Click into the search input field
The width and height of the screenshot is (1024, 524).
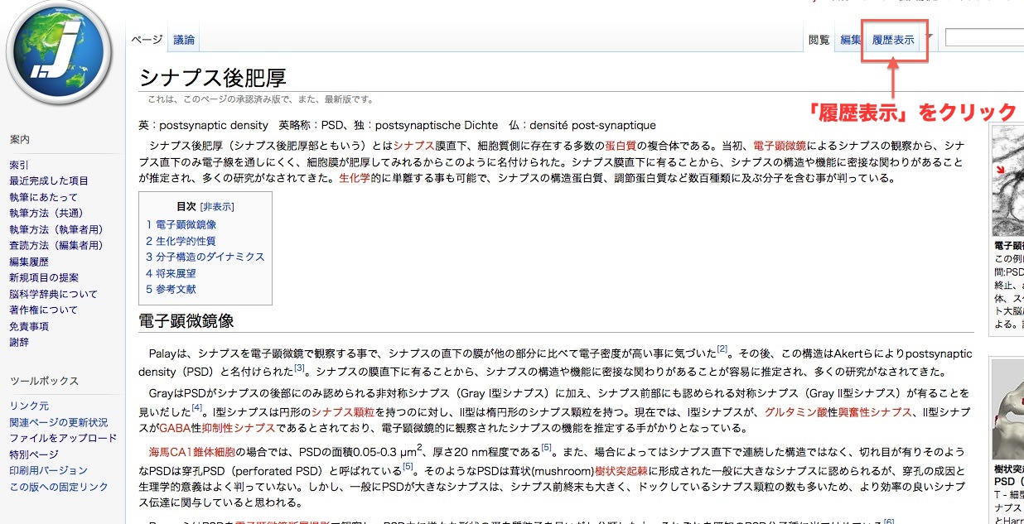point(984,38)
